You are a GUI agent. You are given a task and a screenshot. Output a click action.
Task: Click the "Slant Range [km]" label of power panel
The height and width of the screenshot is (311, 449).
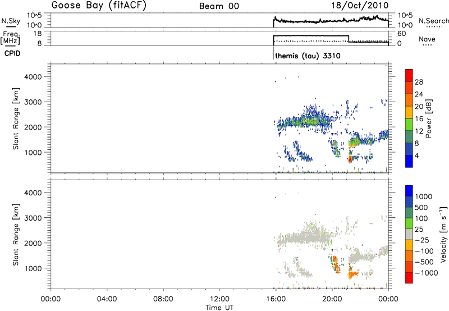(x=16, y=118)
